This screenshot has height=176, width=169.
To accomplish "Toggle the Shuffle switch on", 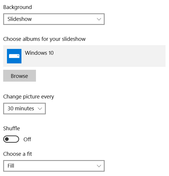I will click(x=11, y=139).
